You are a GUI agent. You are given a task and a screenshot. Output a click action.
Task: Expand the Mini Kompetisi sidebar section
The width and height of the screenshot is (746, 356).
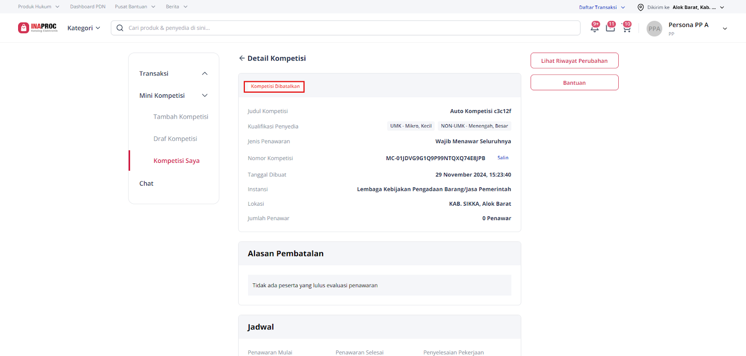pos(204,95)
